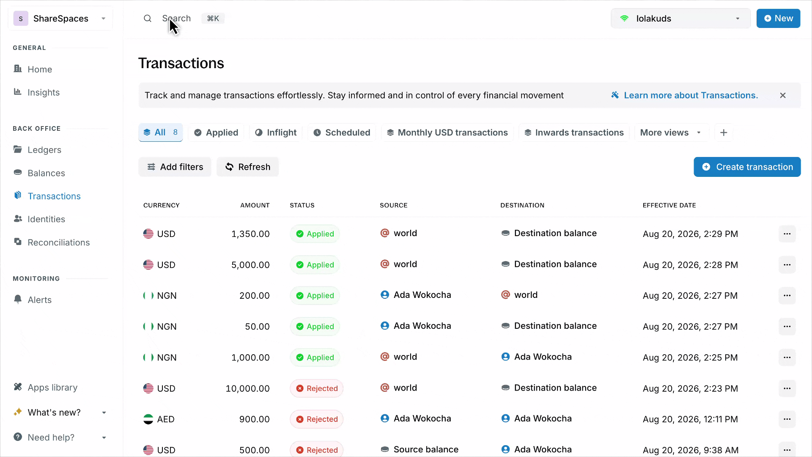Screen dimensions: 812x457
Task: Open row menu for 50.00 NGN transaction
Action: click(787, 327)
